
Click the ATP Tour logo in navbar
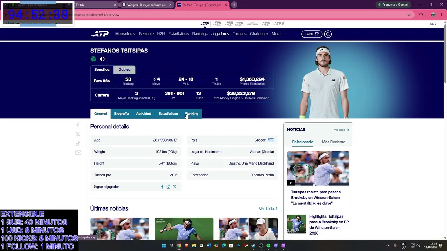(x=100, y=34)
